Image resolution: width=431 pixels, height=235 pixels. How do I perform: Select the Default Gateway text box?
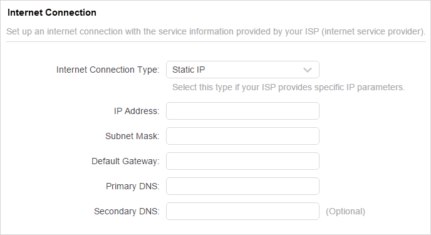242,161
